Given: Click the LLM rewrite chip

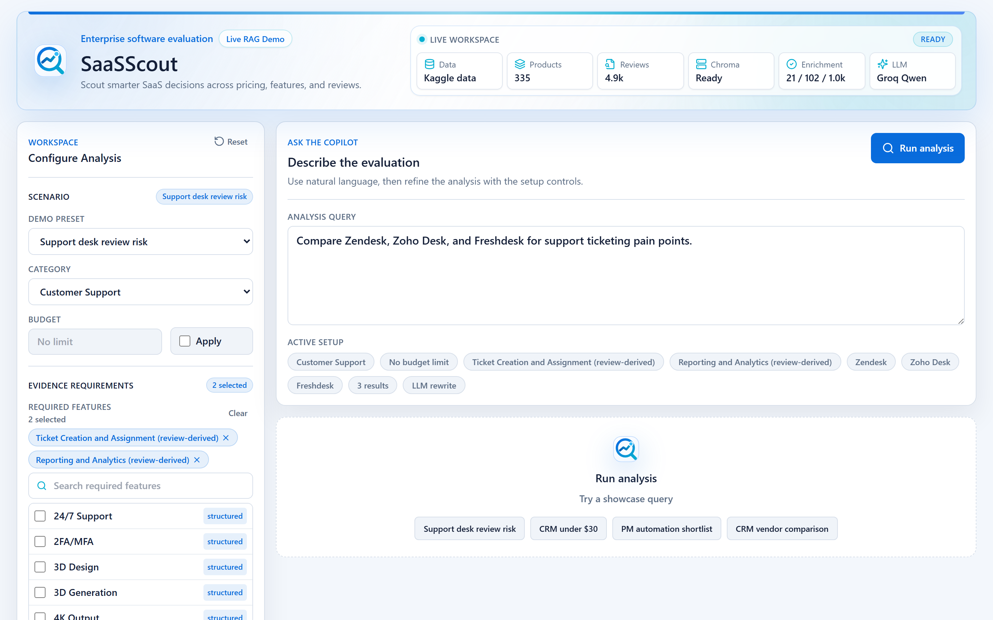Looking at the screenshot, I should pyautogui.click(x=434, y=385).
